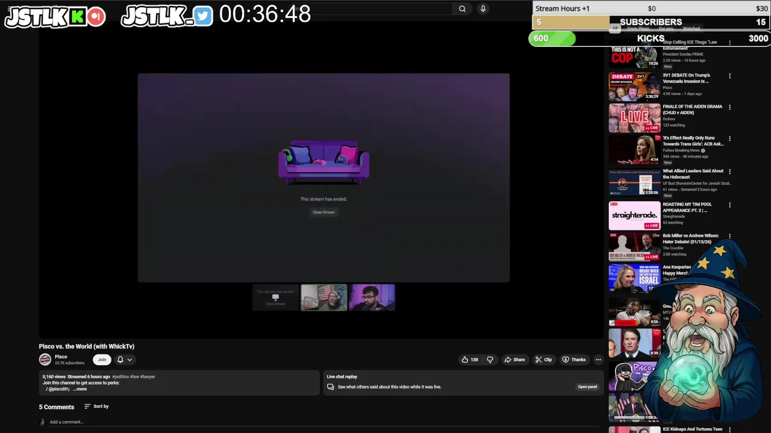Dislike the video with thumbs down
Viewport: 771px width, 433px height.
click(490, 360)
